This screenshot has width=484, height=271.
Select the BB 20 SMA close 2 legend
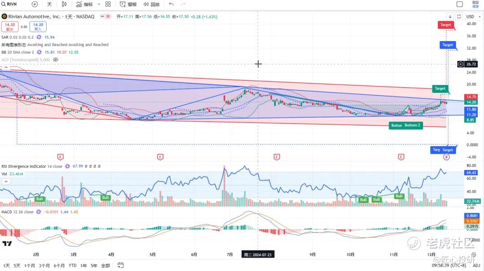[17, 52]
